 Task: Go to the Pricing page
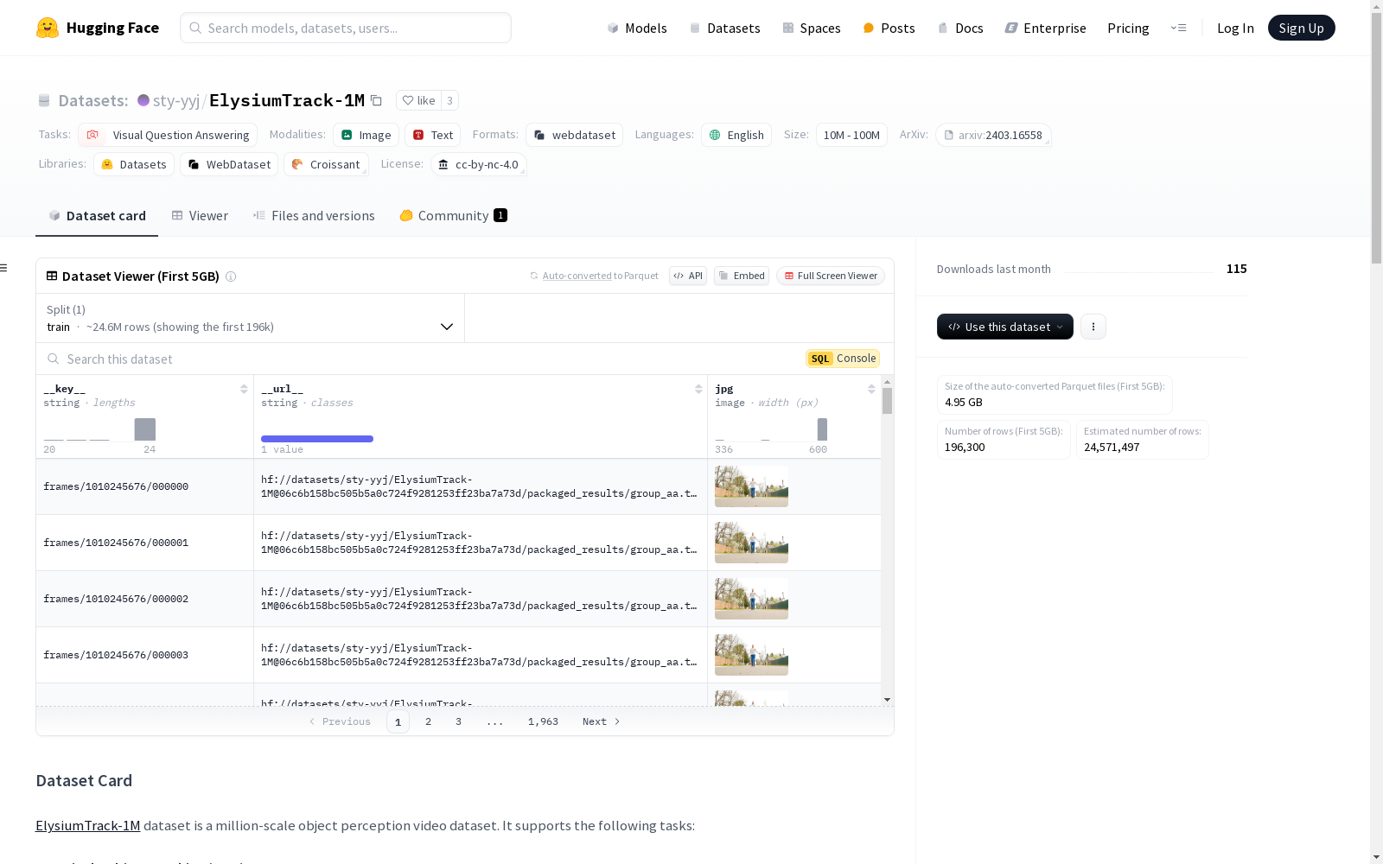pyautogui.click(x=1128, y=28)
